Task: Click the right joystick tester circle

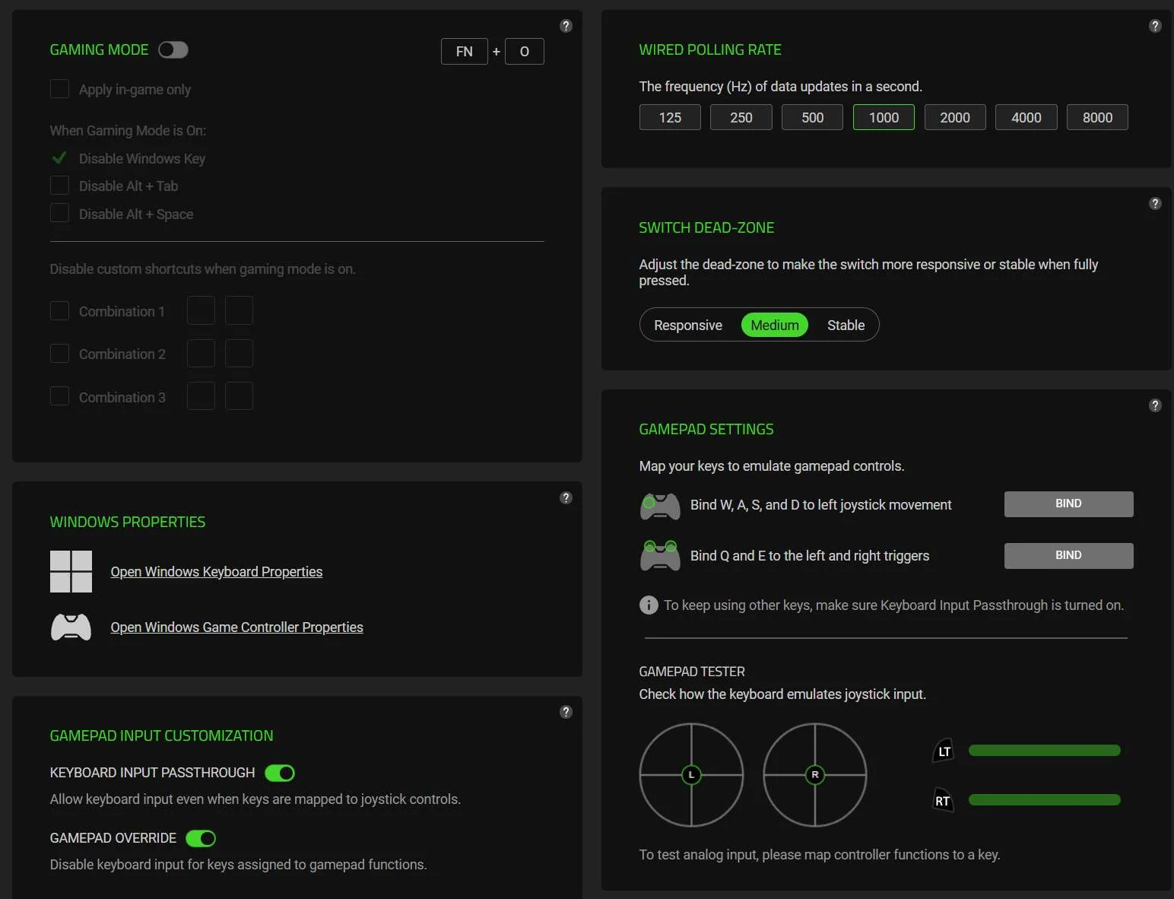Action: click(815, 775)
